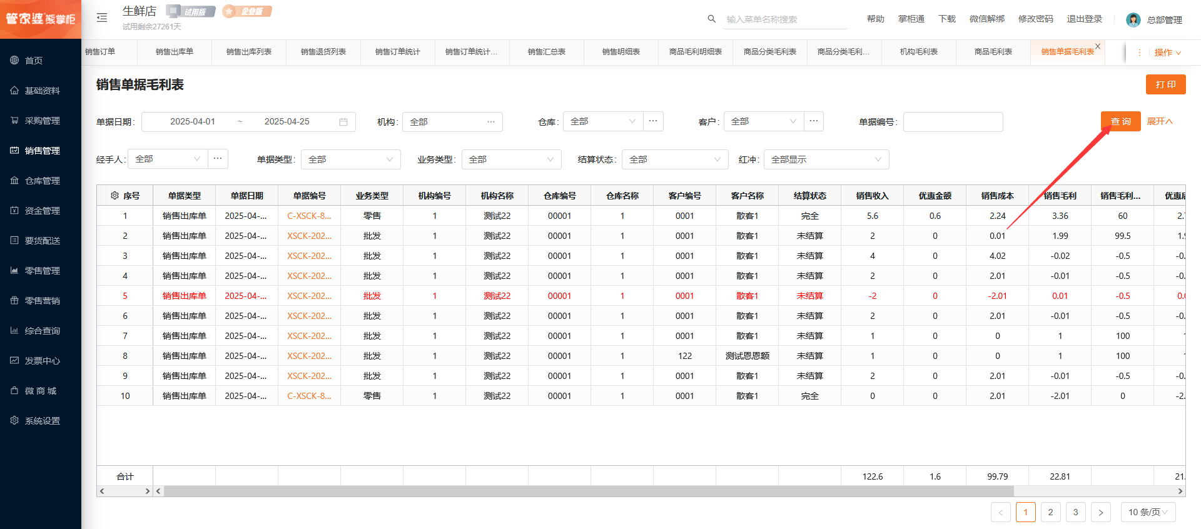The width and height of the screenshot is (1201, 529).
Task: Click the 客户 ellipsis picker button
Action: [813, 121]
